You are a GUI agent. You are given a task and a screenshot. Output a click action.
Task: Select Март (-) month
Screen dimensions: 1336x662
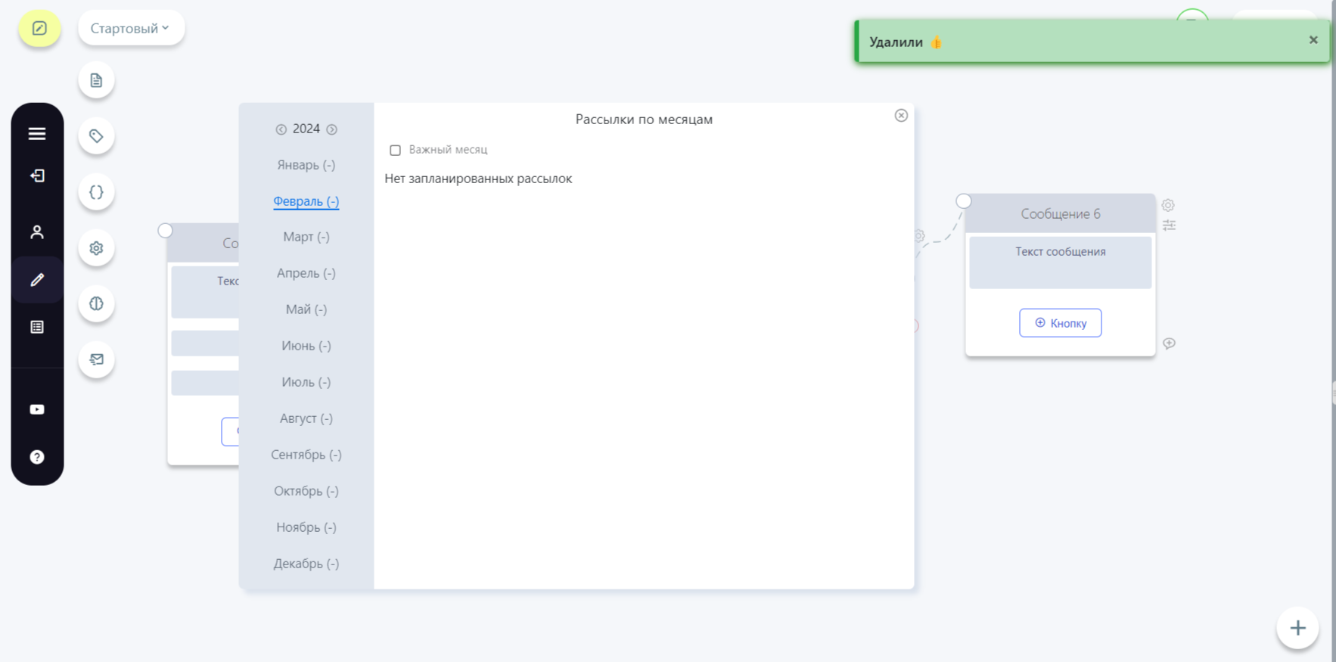pyautogui.click(x=306, y=237)
